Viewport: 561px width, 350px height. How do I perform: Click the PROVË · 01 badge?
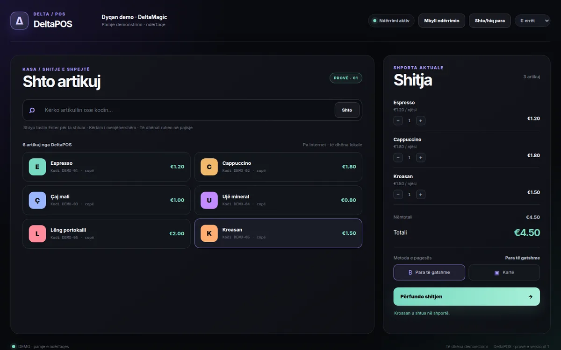[346, 78]
